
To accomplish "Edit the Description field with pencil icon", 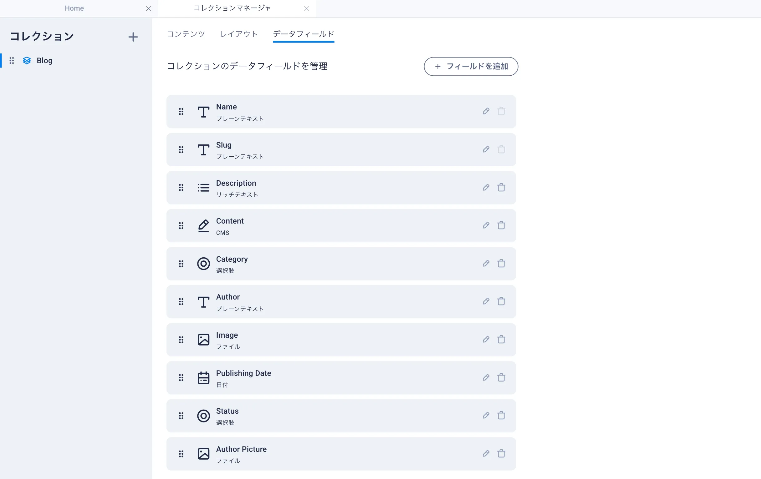I will [486, 188].
